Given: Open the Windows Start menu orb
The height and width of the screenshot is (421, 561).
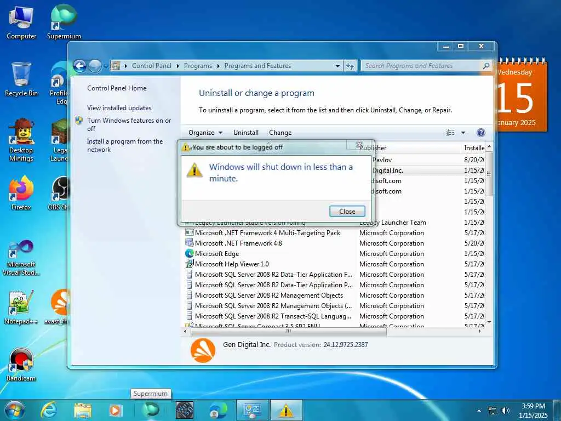Looking at the screenshot, I should pos(15,410).
